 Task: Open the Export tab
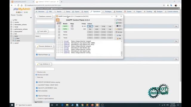click(76, 12)
